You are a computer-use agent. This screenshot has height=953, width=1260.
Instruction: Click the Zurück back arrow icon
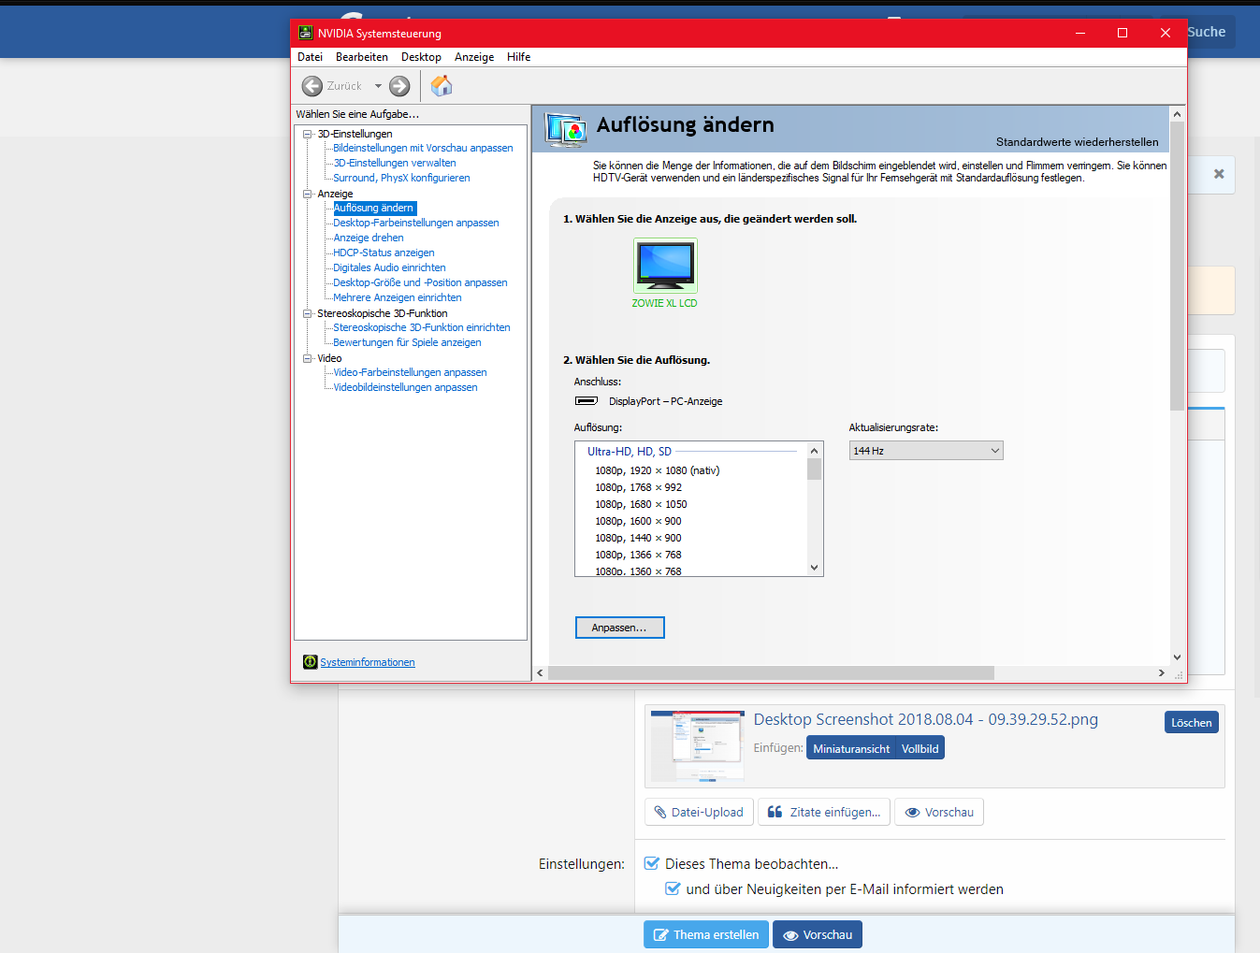point(311,86)
